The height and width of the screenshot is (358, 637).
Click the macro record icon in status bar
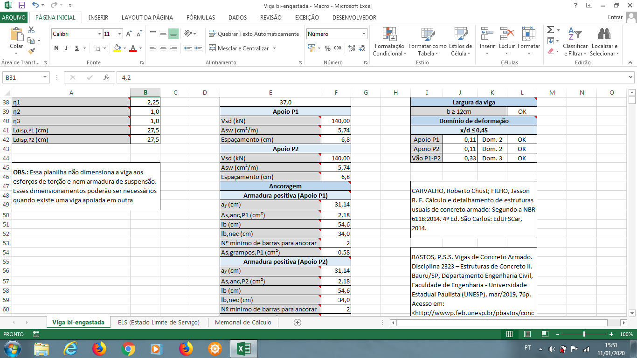click(x=36, y=334)
